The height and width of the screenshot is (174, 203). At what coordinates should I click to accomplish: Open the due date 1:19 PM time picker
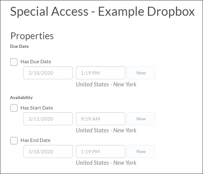click(101, 73)
